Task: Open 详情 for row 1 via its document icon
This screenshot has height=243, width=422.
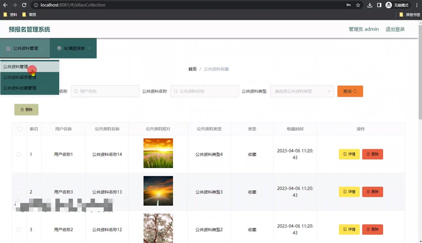Action: pyautogui.click(x=345, y=154)
